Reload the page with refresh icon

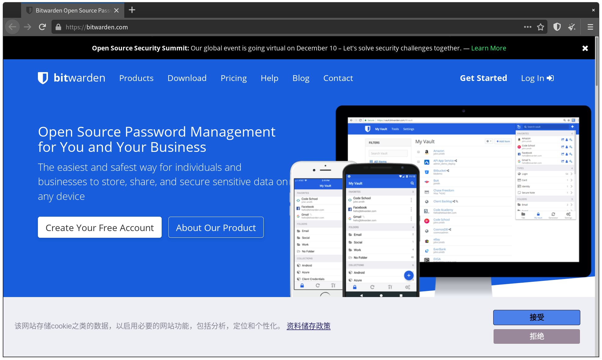(42, 27)
